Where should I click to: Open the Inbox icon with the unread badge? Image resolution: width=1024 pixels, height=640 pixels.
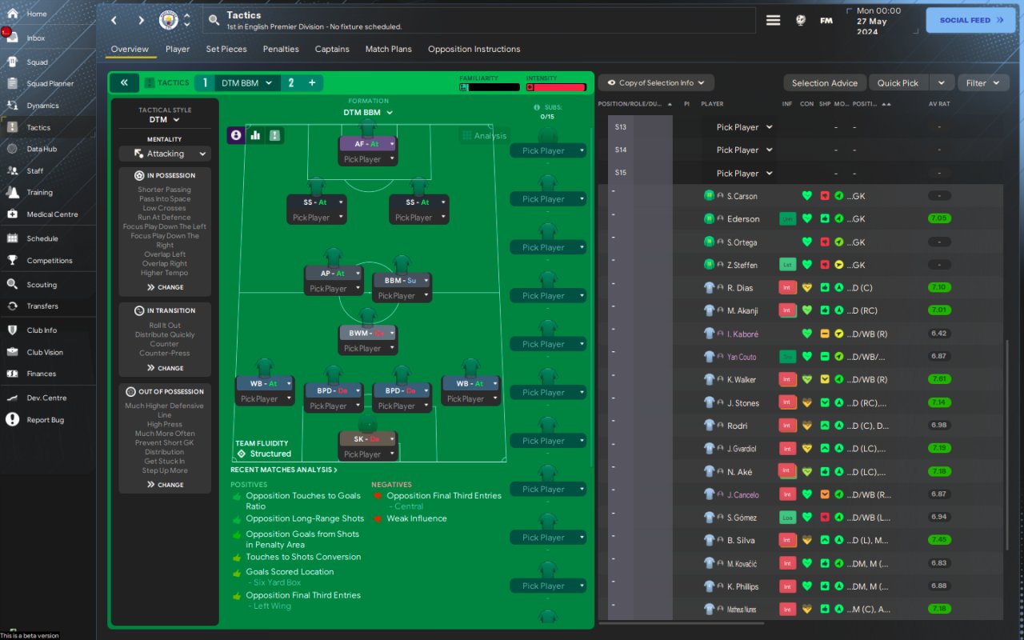coord(13,38)
